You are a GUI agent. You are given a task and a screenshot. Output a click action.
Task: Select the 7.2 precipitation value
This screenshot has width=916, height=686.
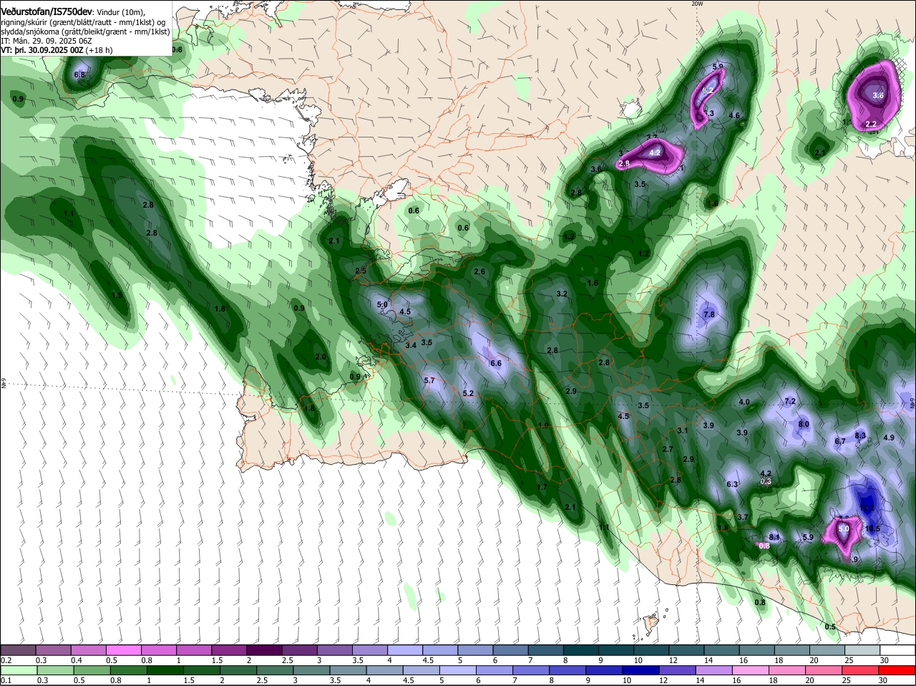pyautogui.click(x=790, y=401)
